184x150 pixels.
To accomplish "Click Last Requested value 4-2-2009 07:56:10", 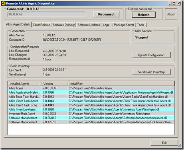I will click(54, 51).
